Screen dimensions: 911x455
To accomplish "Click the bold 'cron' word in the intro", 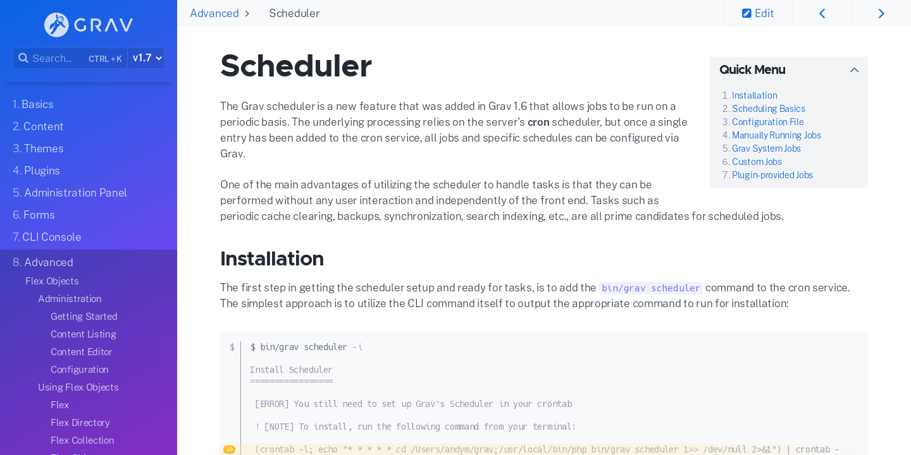I will tap(538, 122).
